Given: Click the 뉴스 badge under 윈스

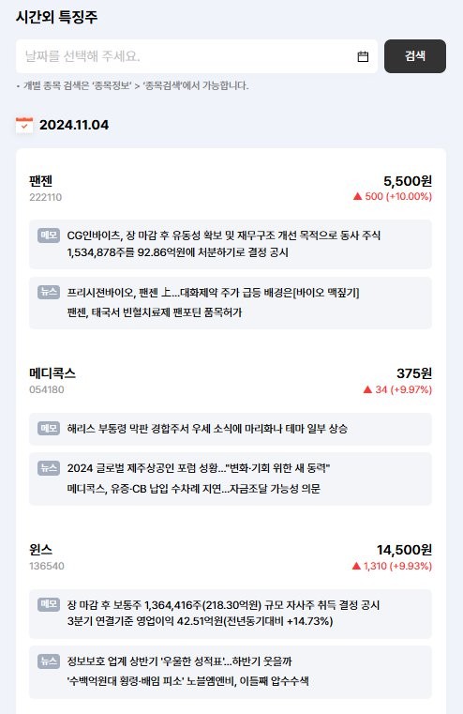Looking at the screenshot, I should coord(49,661).
